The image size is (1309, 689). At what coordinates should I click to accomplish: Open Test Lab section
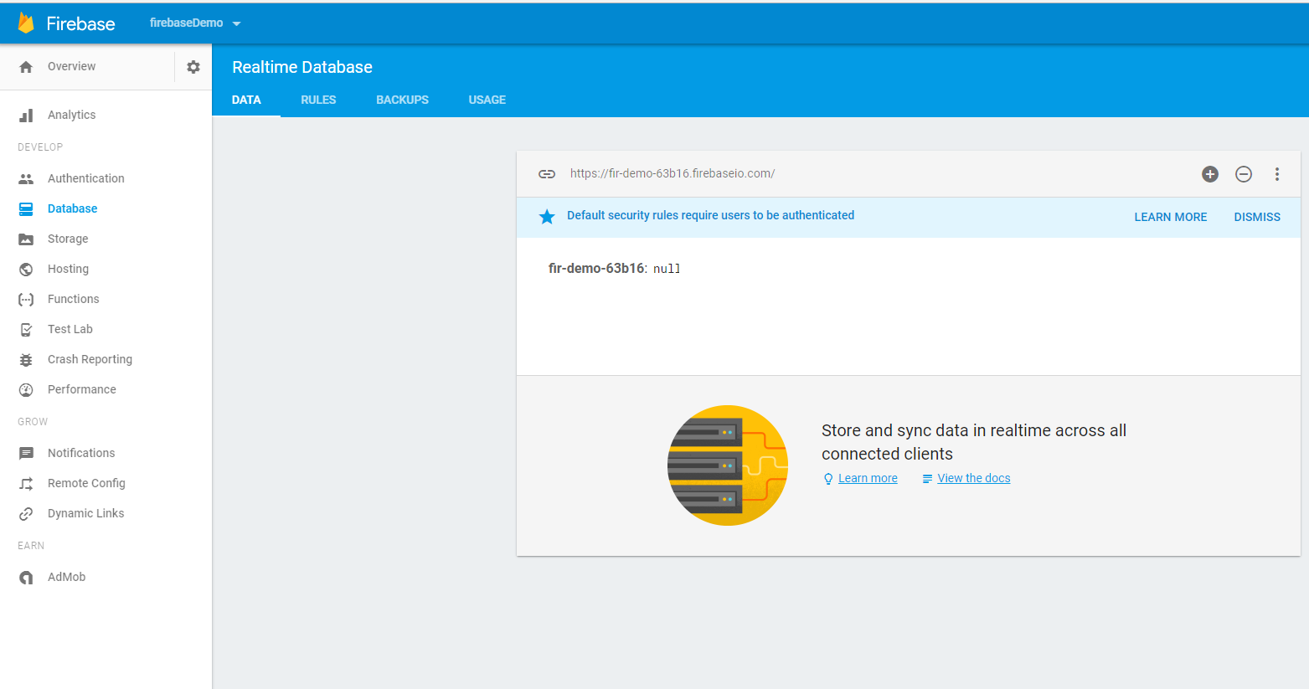[70, 330]
